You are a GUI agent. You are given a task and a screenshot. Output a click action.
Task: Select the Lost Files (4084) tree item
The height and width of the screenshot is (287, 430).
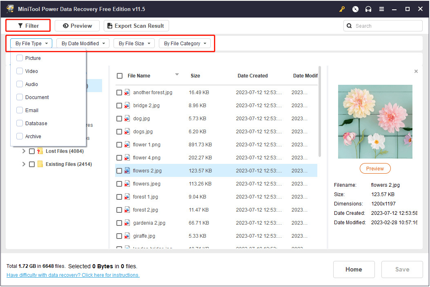point(65,151)
